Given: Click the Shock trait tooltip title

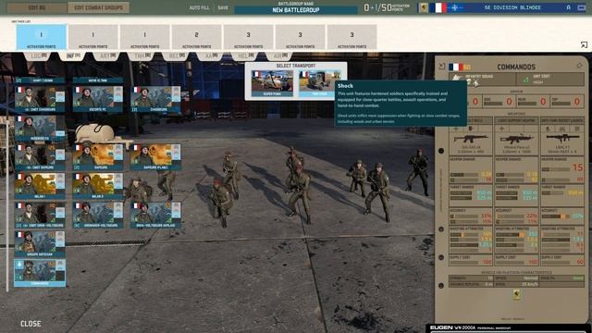Looking at the screenshot, I should pos(345,86).
